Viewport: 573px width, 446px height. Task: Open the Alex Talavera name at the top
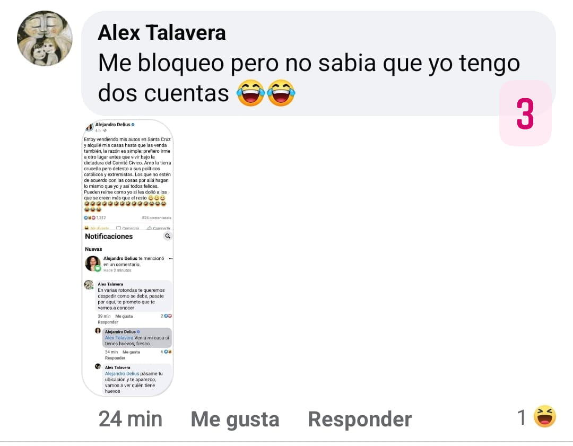(x=161, y=32)
